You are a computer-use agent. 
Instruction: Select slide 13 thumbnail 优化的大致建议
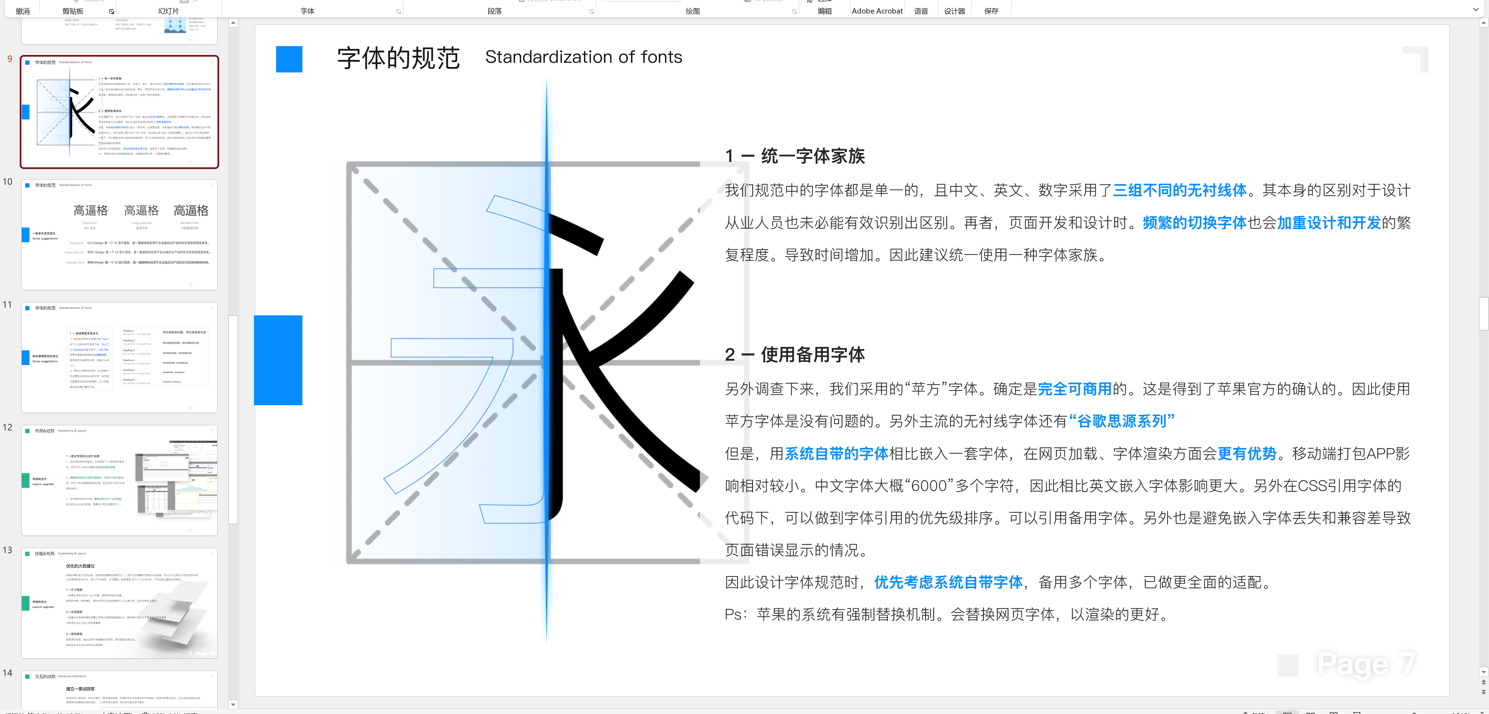(x=120, y=603)
